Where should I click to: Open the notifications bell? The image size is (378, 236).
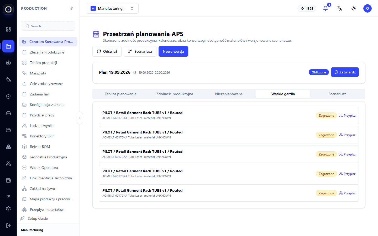tap(325, 8)
